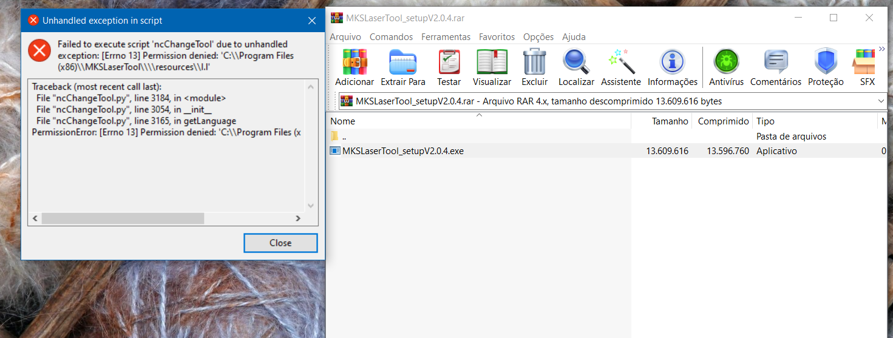893x338 pixels.
Task: Show archive Informações icon
Action: 672,62
